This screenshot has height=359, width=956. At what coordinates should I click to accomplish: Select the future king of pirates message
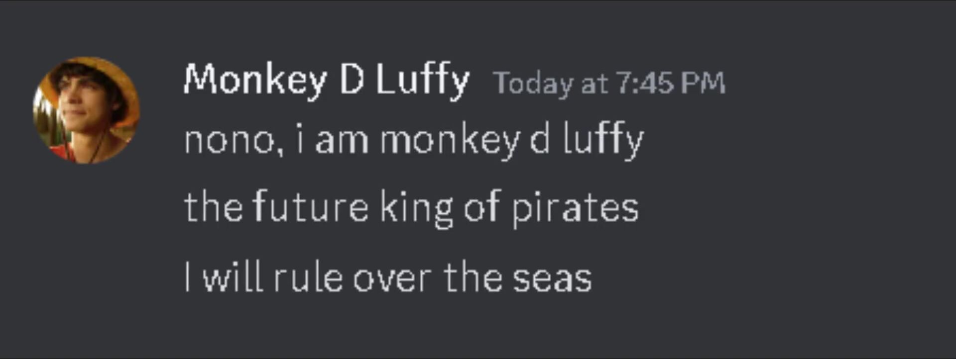[411, 207]
